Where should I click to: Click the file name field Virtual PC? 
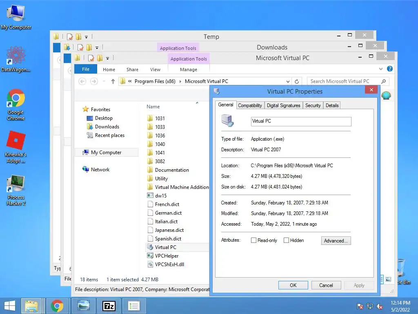pos(301,121)
